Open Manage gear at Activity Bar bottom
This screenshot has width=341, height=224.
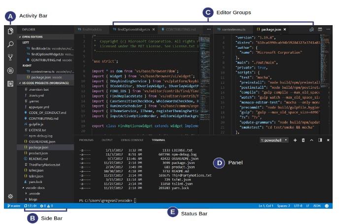pos(10,196)
